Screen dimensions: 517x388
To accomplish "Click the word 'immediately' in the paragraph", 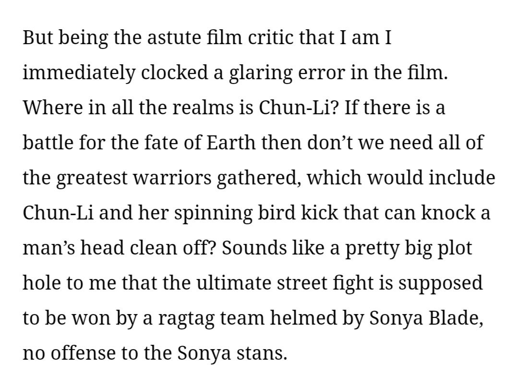I will [79, 73].
